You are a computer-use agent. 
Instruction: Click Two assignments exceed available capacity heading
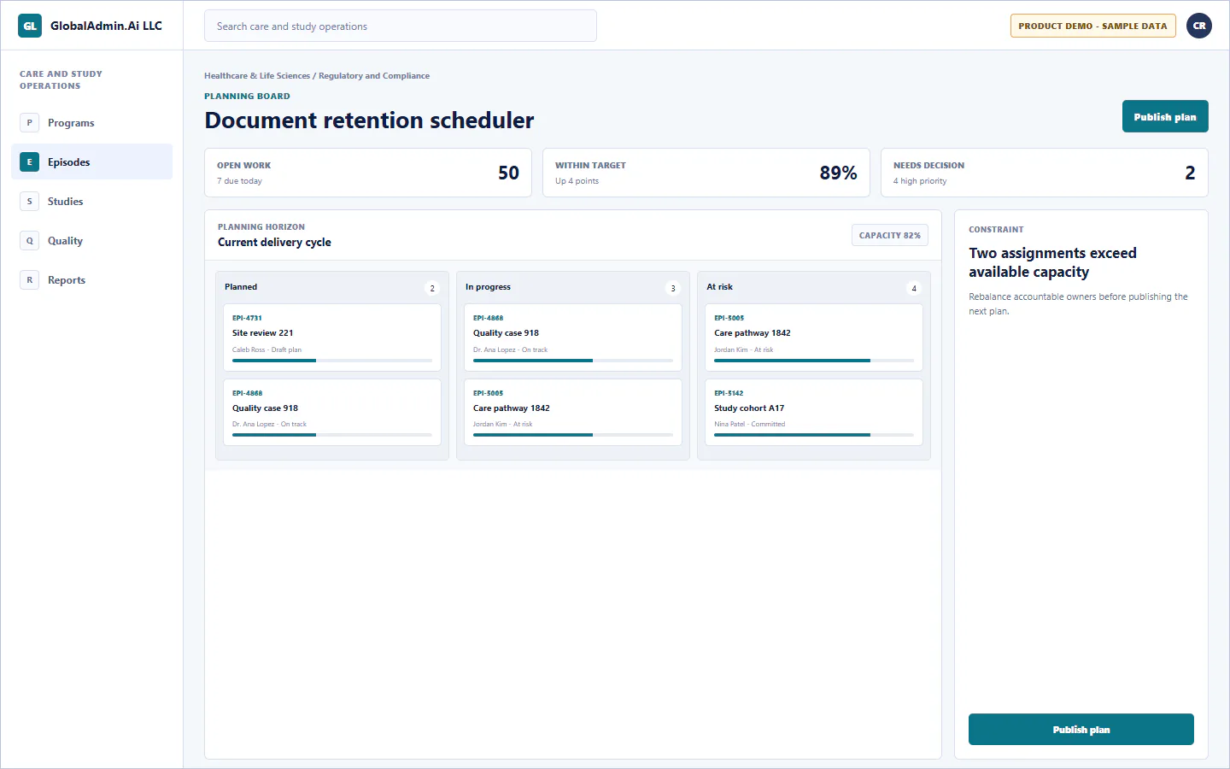[1052, 262]
